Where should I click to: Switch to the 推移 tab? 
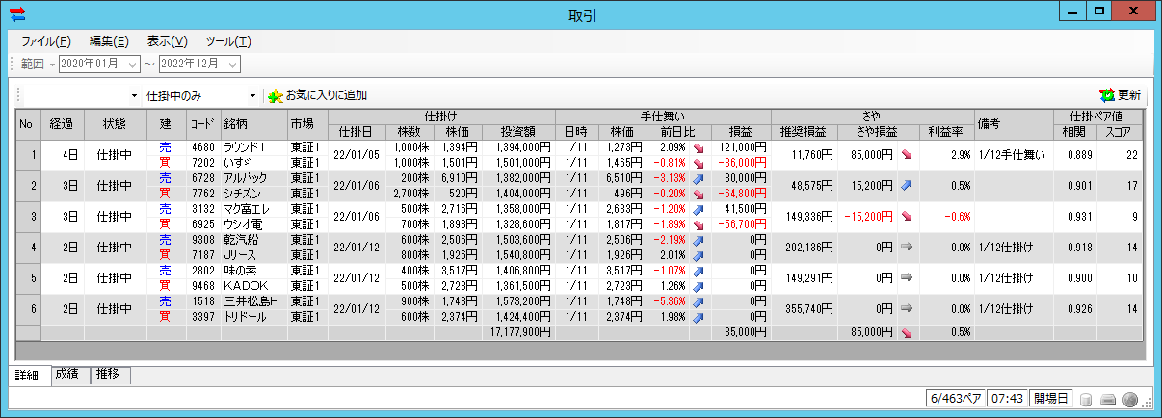pyautogui.click(x=108, y=375)
